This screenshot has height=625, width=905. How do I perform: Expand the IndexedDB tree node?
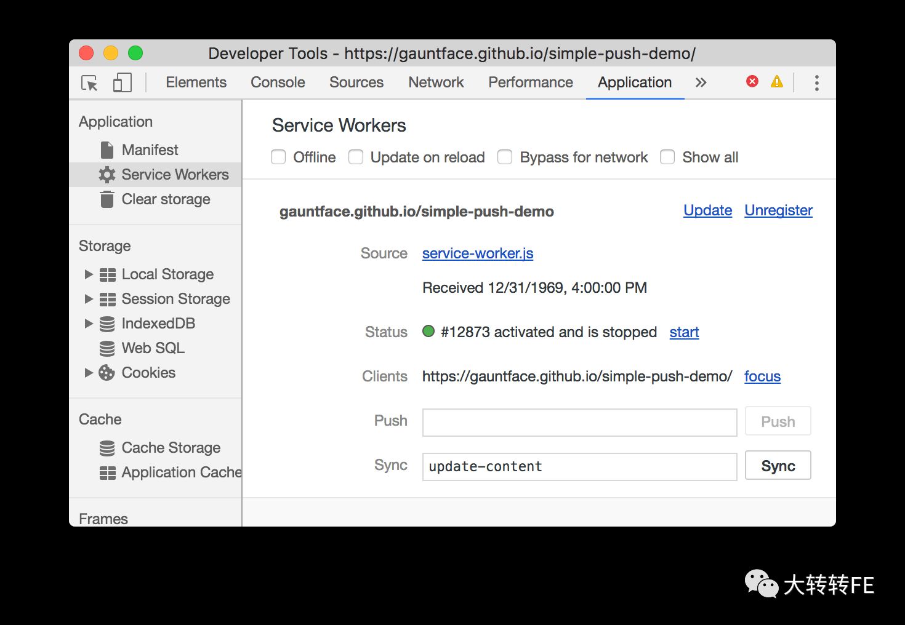tap(89, 324)
